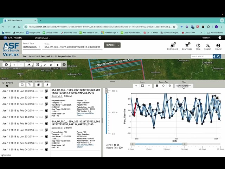
Task: Click the left temporal slider handle at 0 days
Action: click(133, 144)
